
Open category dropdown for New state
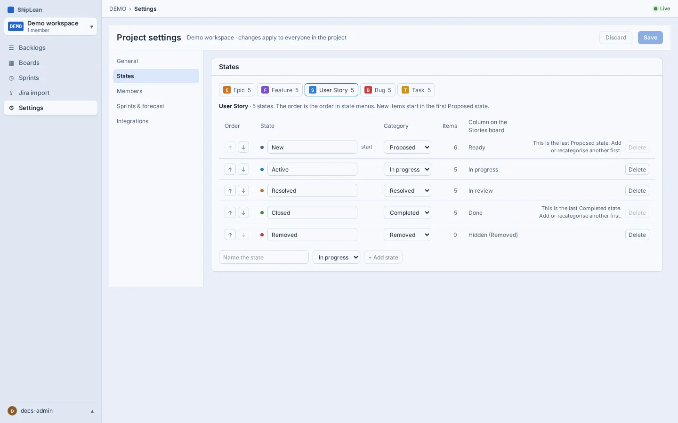pyautogui.click(x=407, y=147)
